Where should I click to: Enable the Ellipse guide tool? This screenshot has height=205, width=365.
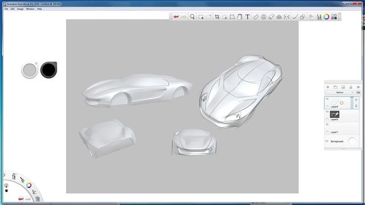pos(263,17)
